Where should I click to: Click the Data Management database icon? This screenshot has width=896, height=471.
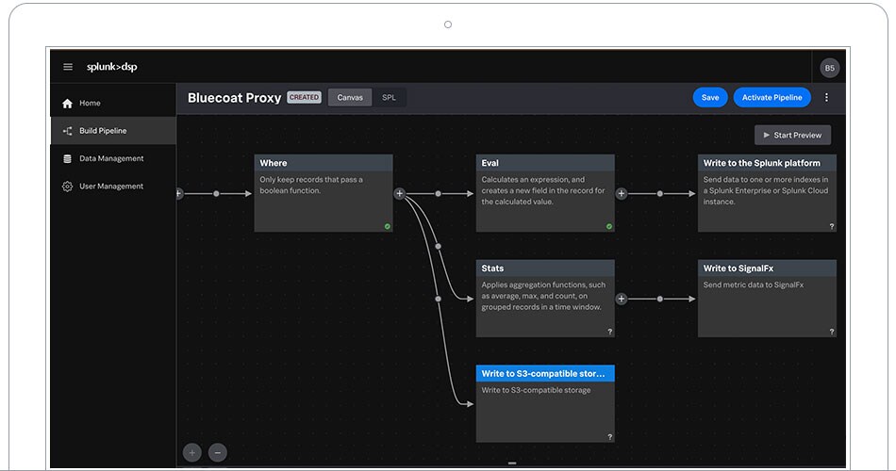pos(67,158)
